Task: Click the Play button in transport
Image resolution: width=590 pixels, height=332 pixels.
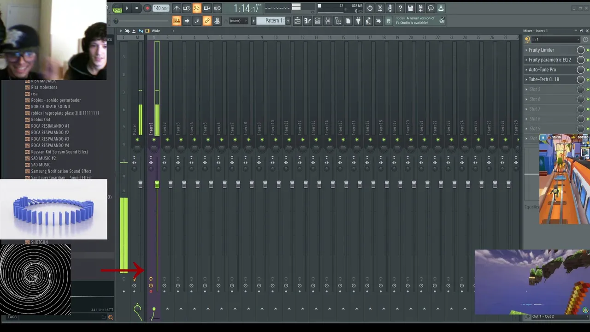Action: click(x=127, y=8)
